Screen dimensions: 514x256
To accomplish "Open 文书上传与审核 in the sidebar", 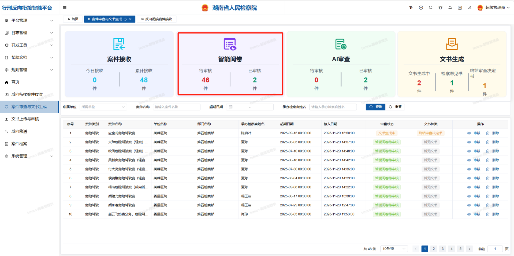I will pos(25,119).
